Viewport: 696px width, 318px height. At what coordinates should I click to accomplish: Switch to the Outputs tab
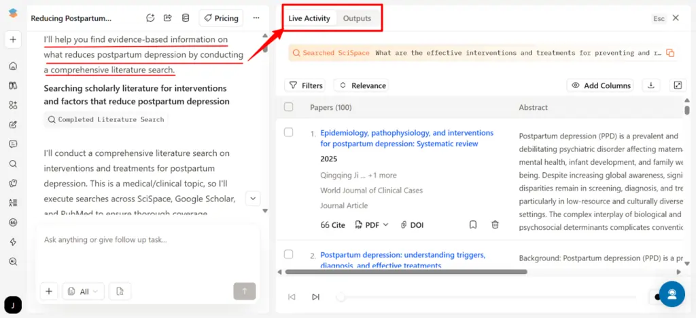(x=357, y=18)
